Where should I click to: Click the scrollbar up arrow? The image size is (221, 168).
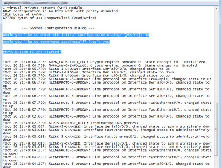pyautogui.click(x=216, y=8)
